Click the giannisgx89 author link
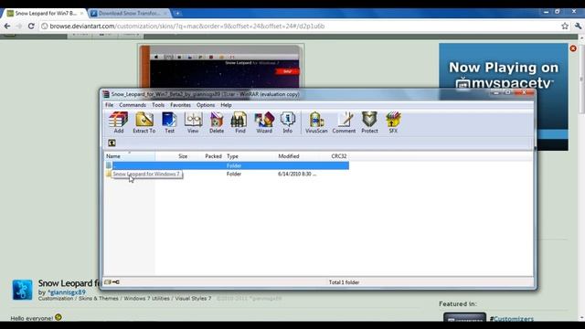The height and width of the screenshot is (329, 585). (67, 292)
